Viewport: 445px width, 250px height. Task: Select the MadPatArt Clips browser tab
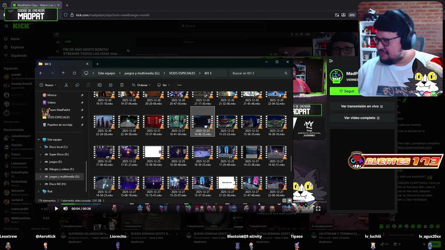[x=36, y=5]
